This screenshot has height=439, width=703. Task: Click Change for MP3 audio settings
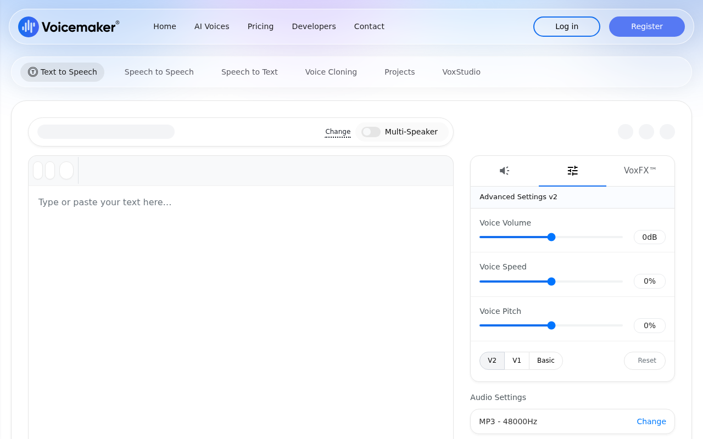(x=651, y=421)
